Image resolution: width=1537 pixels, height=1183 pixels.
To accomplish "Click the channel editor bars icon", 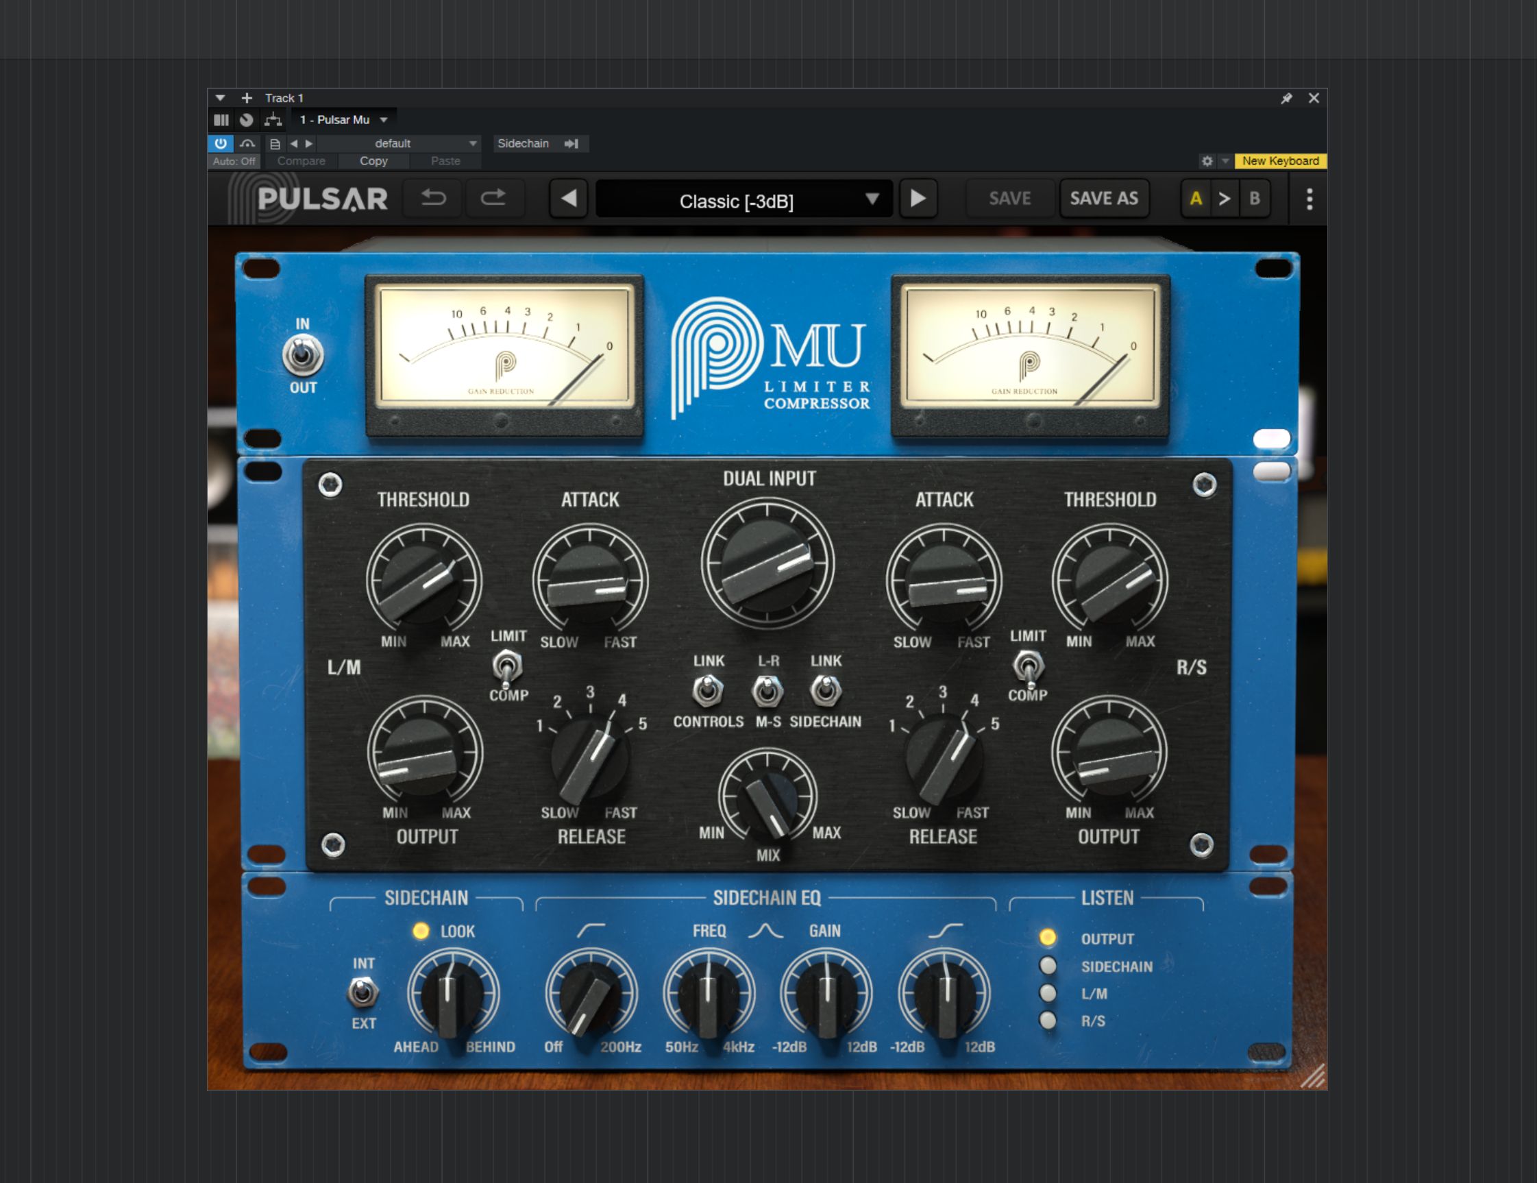I will [x=221, y=120].
